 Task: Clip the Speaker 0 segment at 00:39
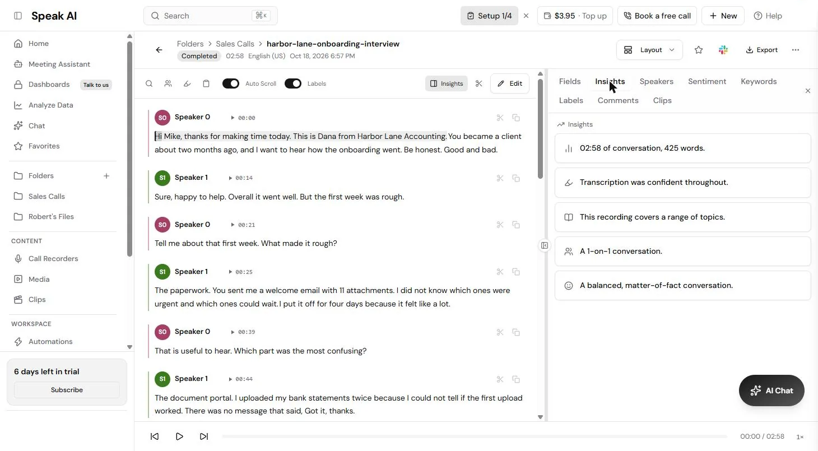(500, 332)
